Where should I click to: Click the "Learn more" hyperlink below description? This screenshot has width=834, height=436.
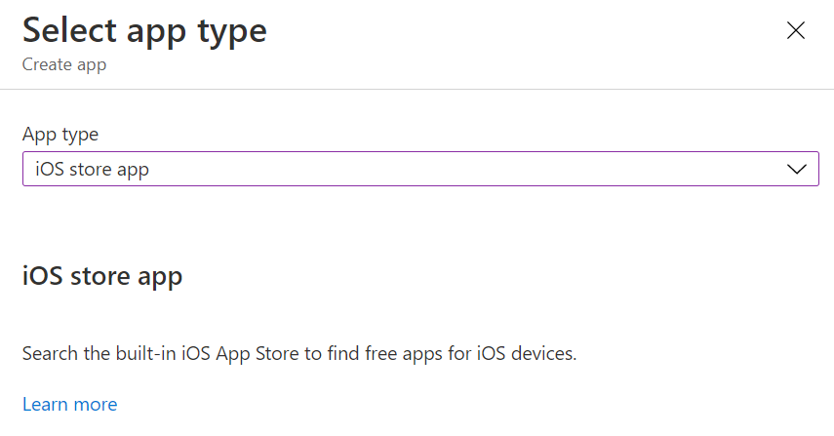click(x=69, y=404)
